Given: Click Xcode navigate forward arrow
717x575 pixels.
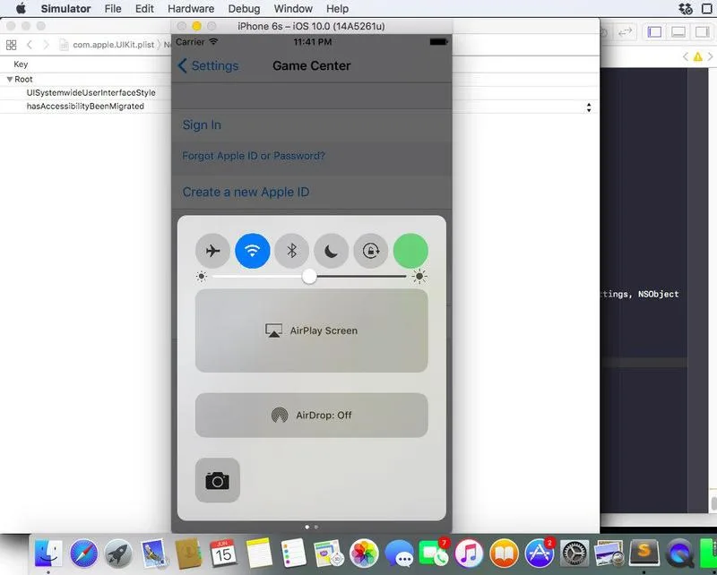Looking at the screenshot, I should [x=46, y=45].
